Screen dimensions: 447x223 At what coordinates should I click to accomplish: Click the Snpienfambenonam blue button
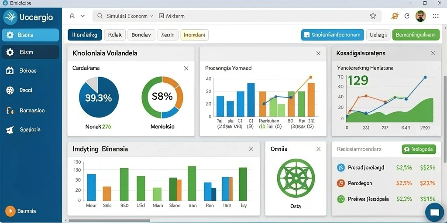332,35
